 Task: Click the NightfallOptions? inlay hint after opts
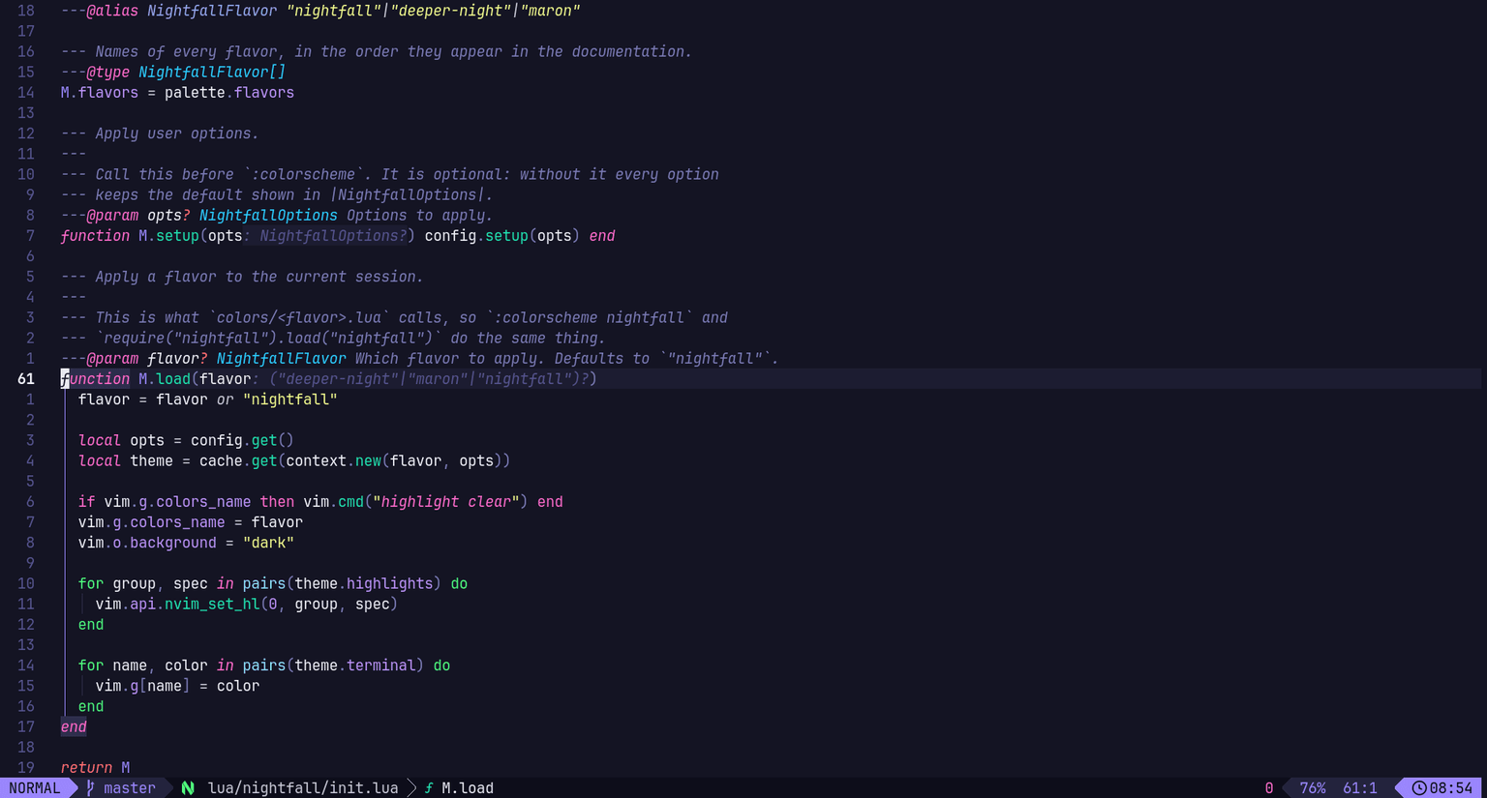tap(325, 236)
